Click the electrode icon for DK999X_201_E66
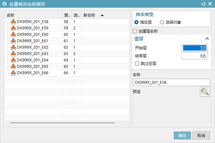Image resolution: width=215 pixels, height=143 pixels. pos(13,73)
